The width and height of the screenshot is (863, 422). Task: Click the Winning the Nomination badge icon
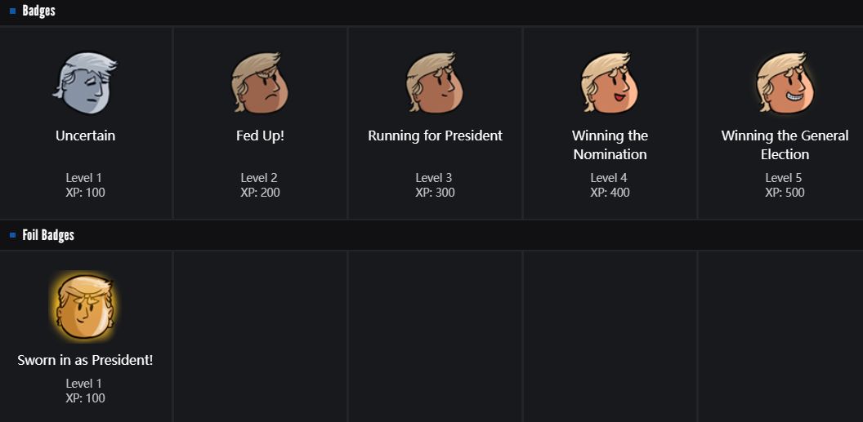(x=610, y=83)
